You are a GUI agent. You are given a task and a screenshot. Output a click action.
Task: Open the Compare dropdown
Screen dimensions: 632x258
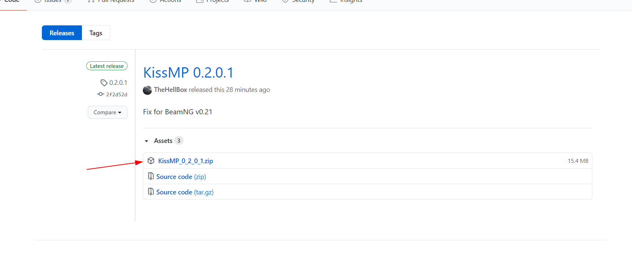[x=108, y=112]
